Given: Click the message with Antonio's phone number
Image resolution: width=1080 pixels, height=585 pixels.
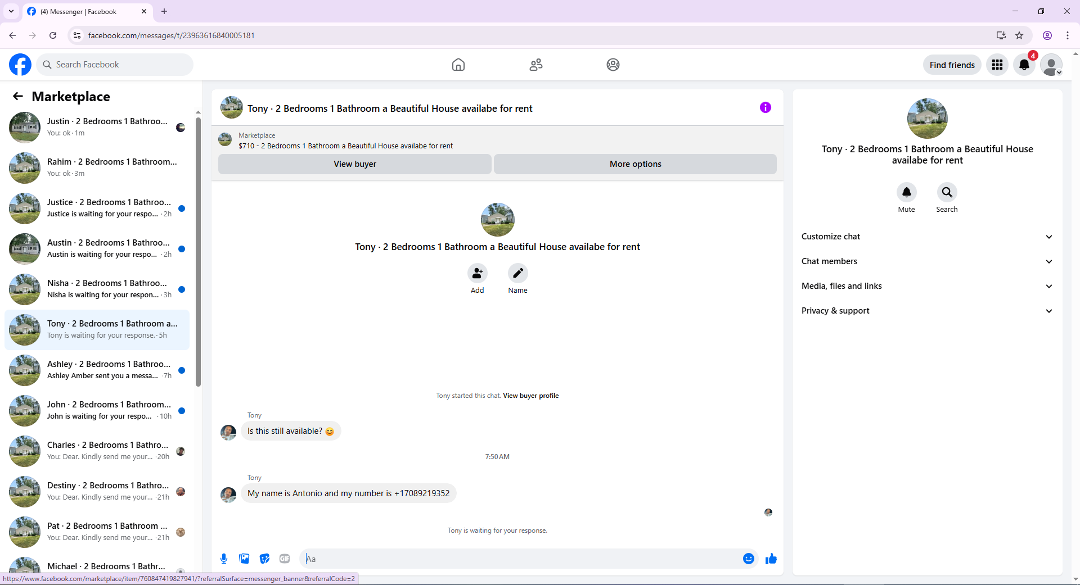Looking at the screenshot, I should click(349, 493).
